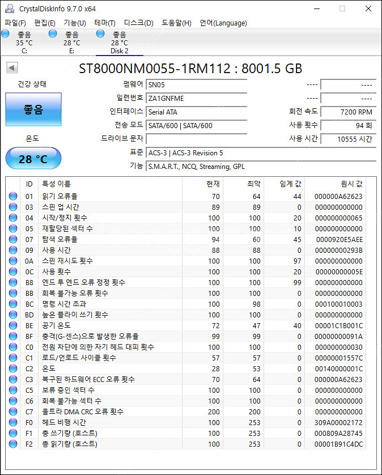Open the 디스크(D) menu
This screenshot has height=475, width=382.
click(x=138, y=23)
